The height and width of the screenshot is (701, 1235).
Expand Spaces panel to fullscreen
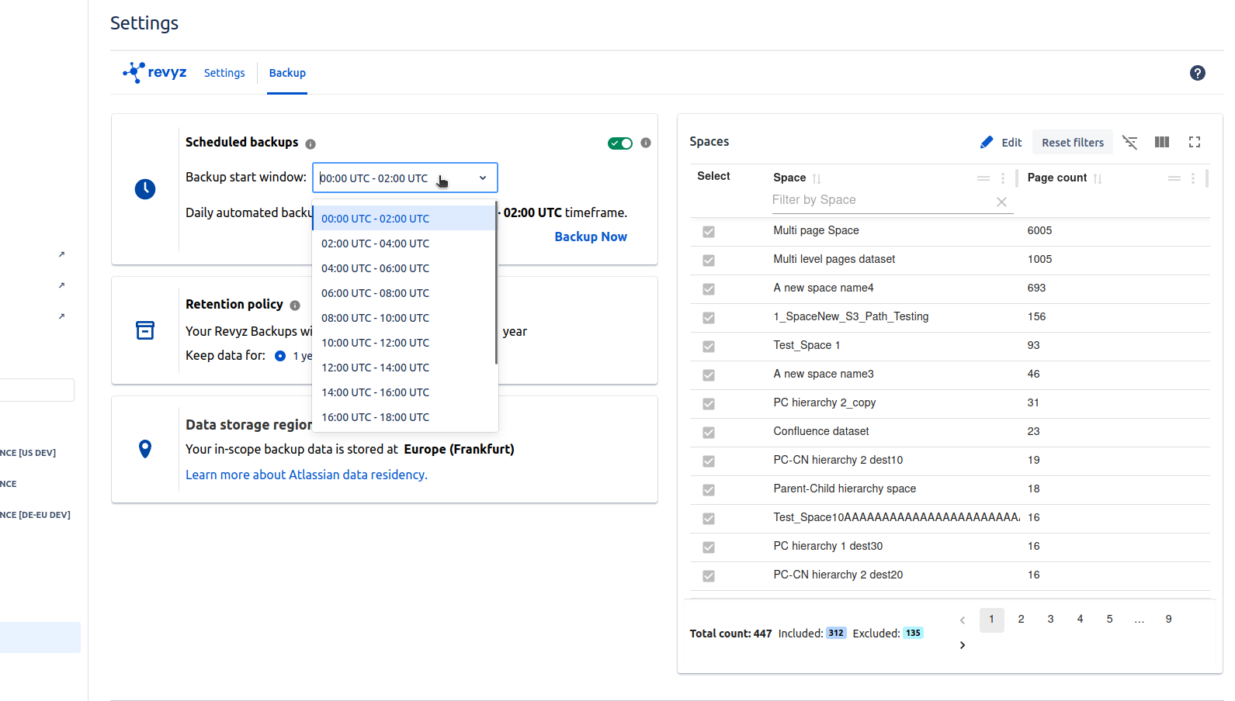tap(1194, 143)
